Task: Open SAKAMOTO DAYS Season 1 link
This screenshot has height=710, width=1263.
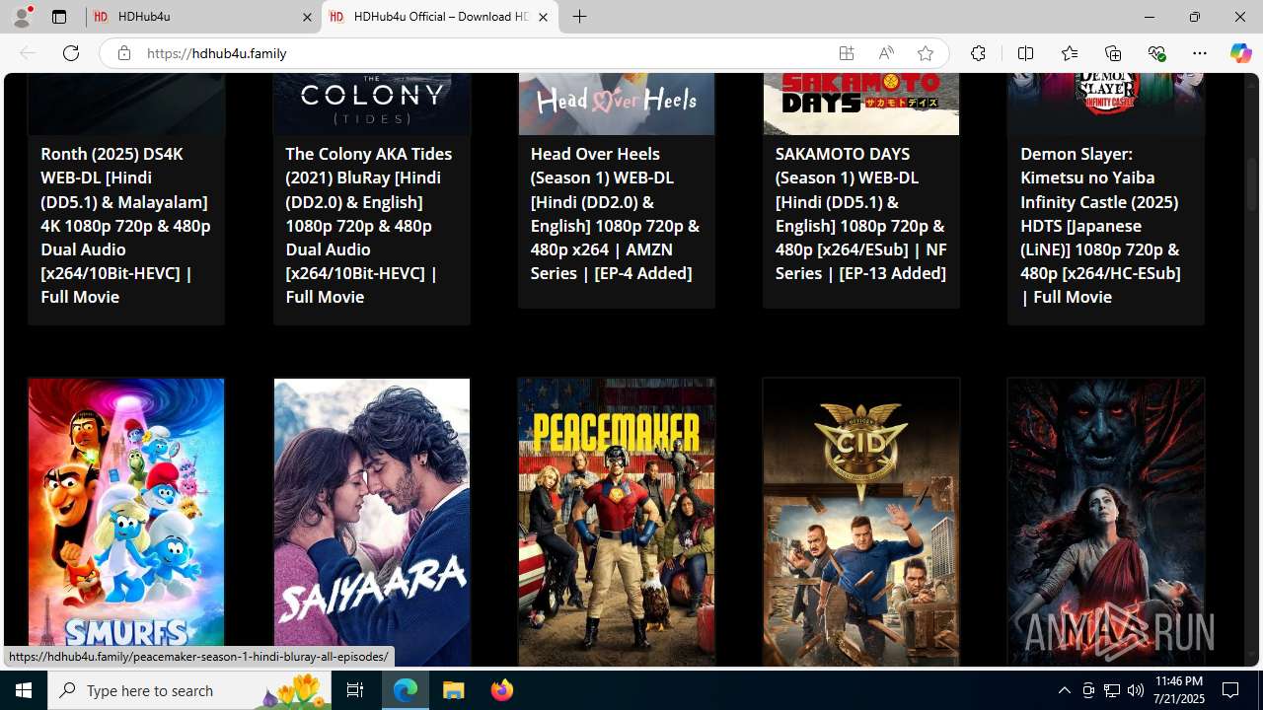Action: coord(860,214)
